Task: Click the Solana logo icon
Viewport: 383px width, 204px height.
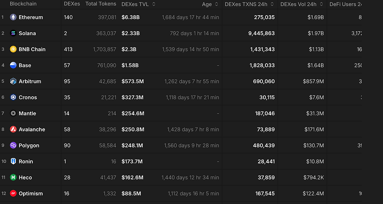Action: click(13, 33)
